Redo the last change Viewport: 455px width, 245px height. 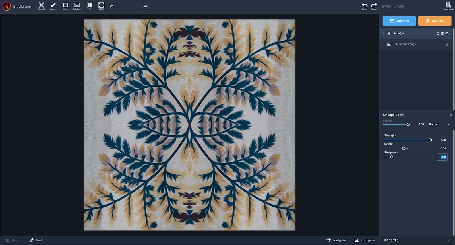(x=374, y=5)
